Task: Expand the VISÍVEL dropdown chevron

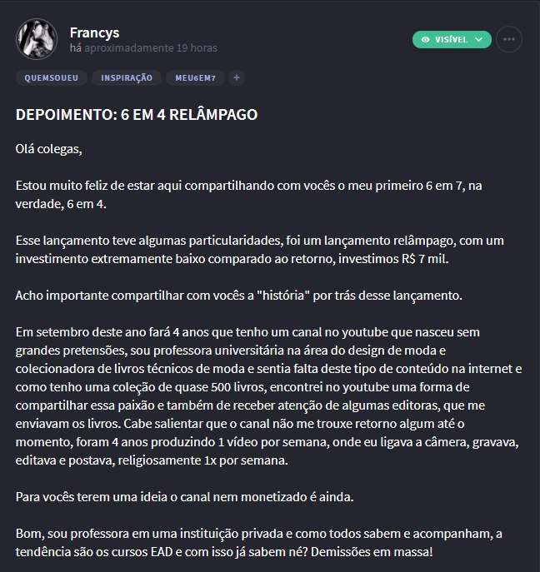Action: coord(479,39)
